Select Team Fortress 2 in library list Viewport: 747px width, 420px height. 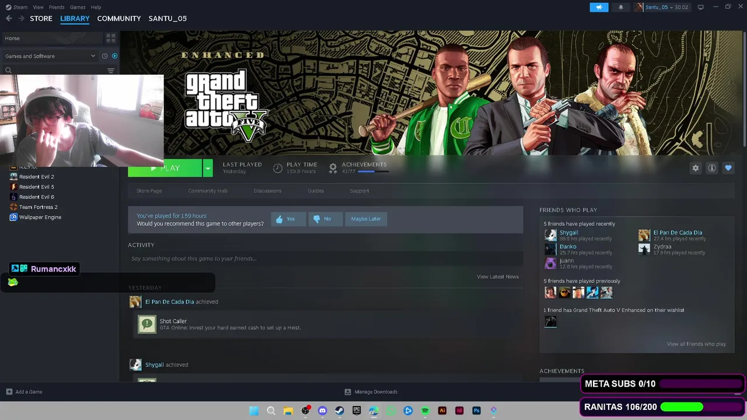point(38,207)
